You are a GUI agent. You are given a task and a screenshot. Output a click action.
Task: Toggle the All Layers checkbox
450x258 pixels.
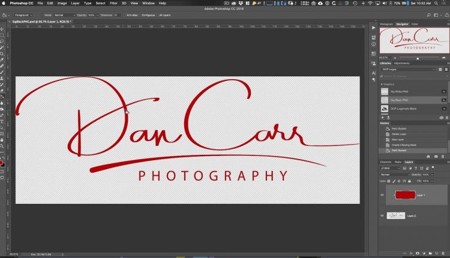158,15
